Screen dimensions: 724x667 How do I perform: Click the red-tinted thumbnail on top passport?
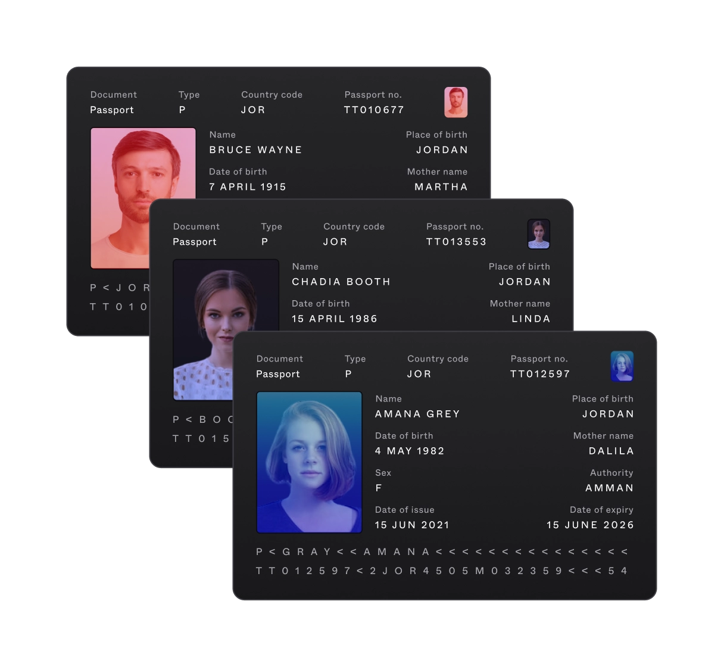[456, 102]
